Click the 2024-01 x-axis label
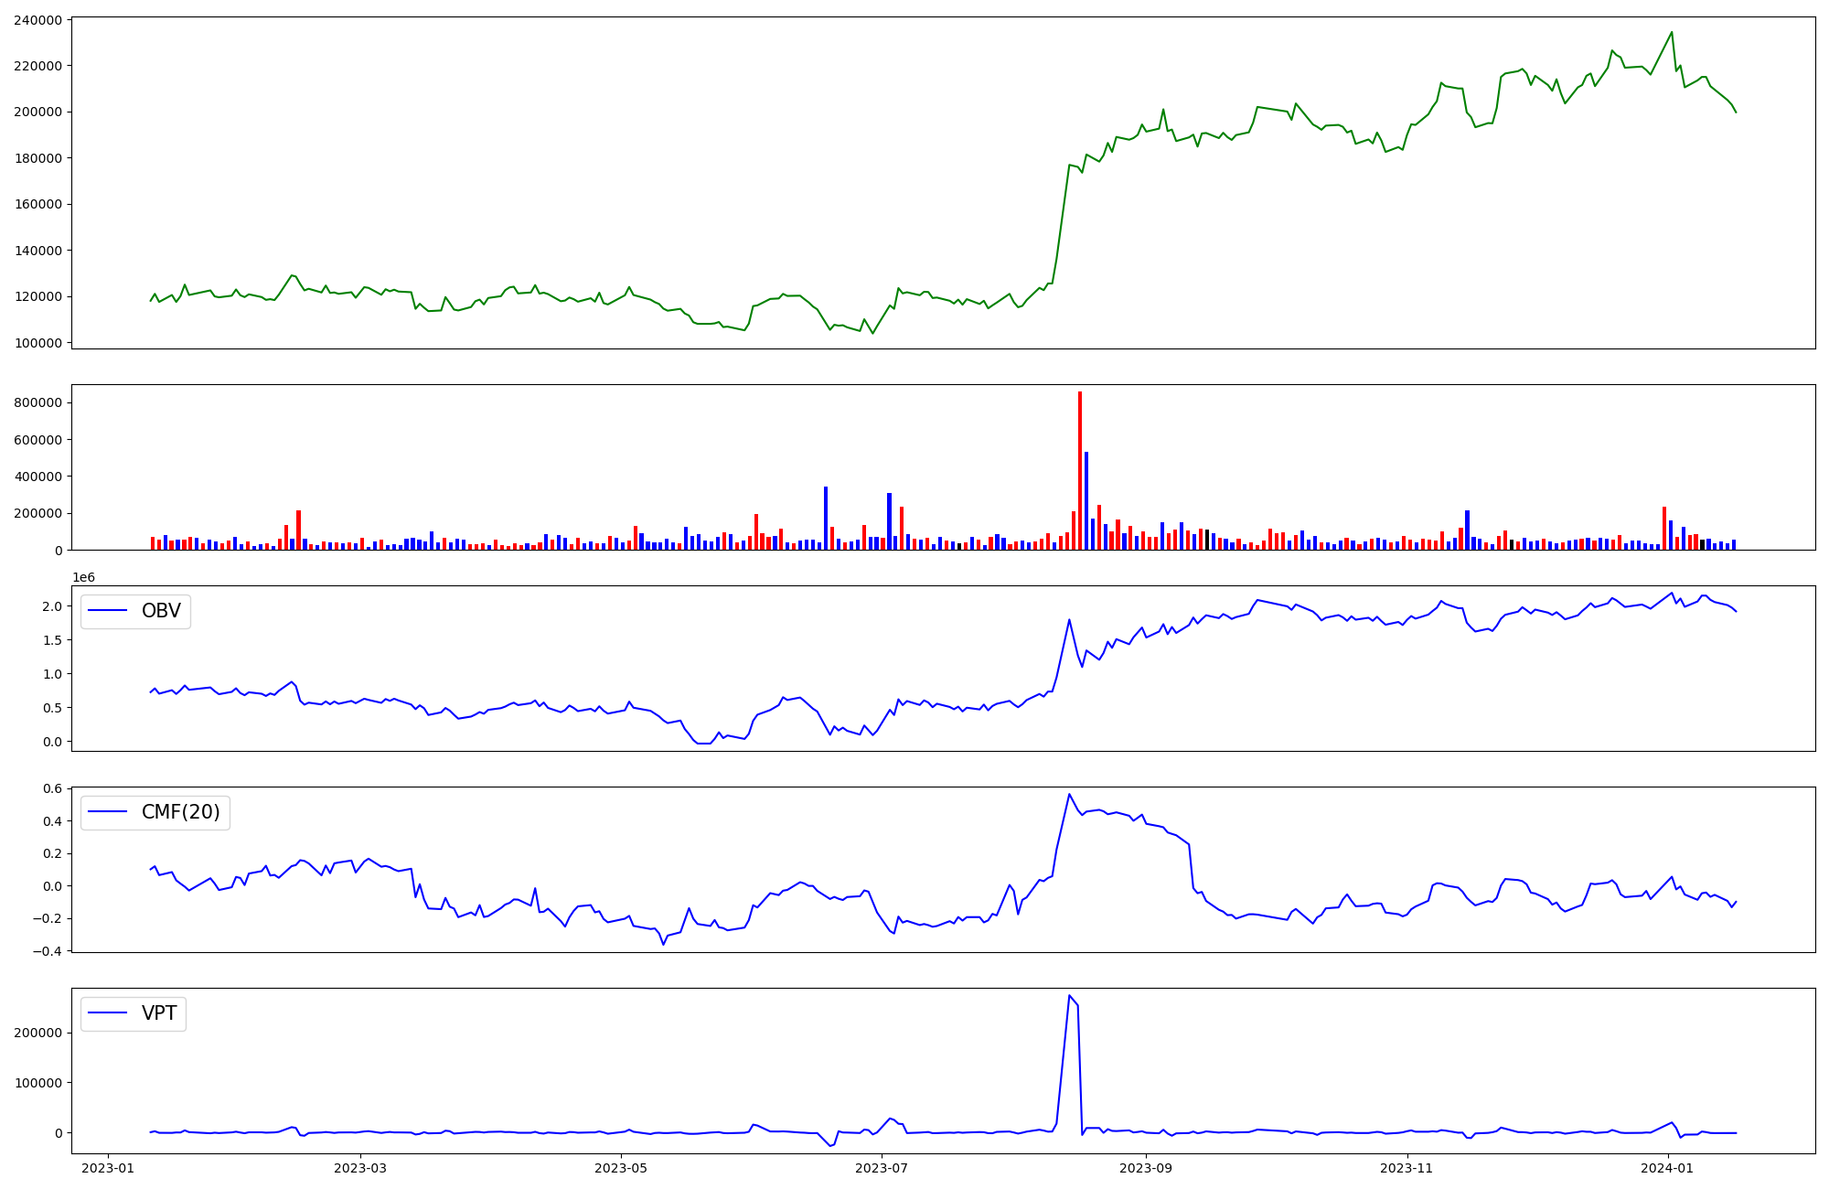 click(x=1668, y=1168)
